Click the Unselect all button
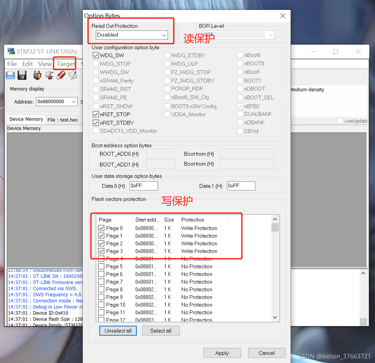This screenshot has width=375, height=363. click(118, 331)
